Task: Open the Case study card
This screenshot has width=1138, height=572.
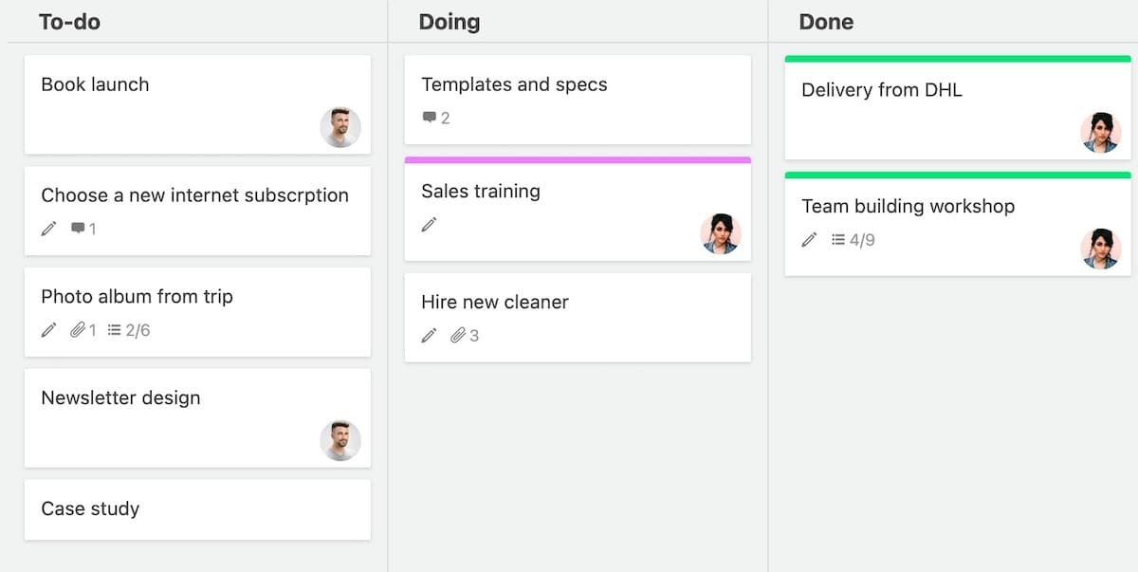Action: click(x=90, y=508)
